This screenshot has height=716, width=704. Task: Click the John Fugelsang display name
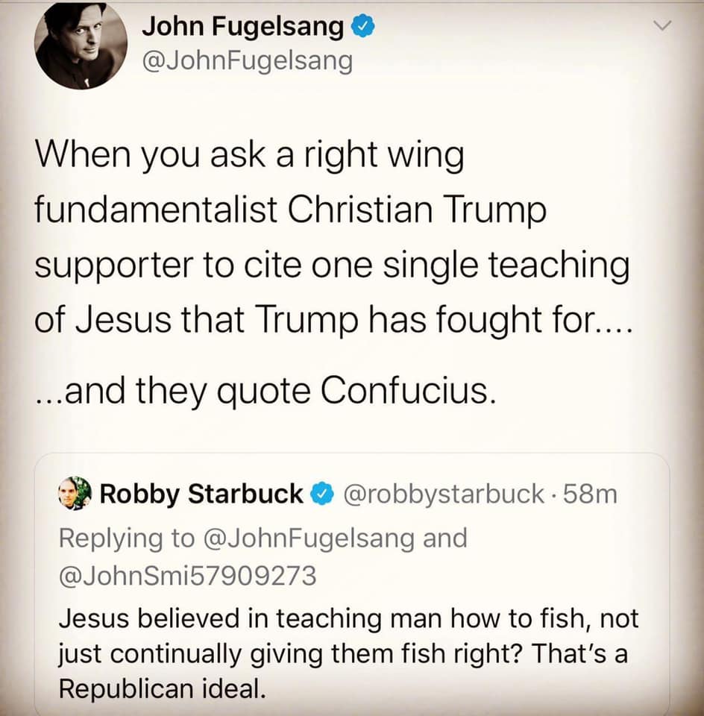coord(242,26)
